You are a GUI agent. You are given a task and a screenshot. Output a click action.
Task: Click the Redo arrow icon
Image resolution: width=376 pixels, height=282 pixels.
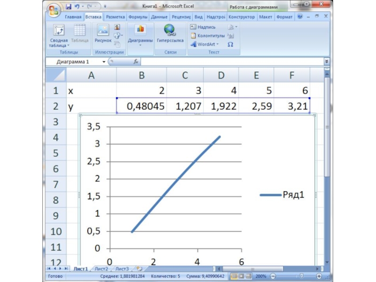89,7
